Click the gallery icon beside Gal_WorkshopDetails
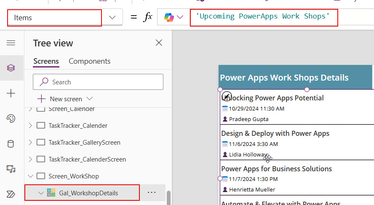This screenshot has height=205, width=374. [x=51, y=193]
